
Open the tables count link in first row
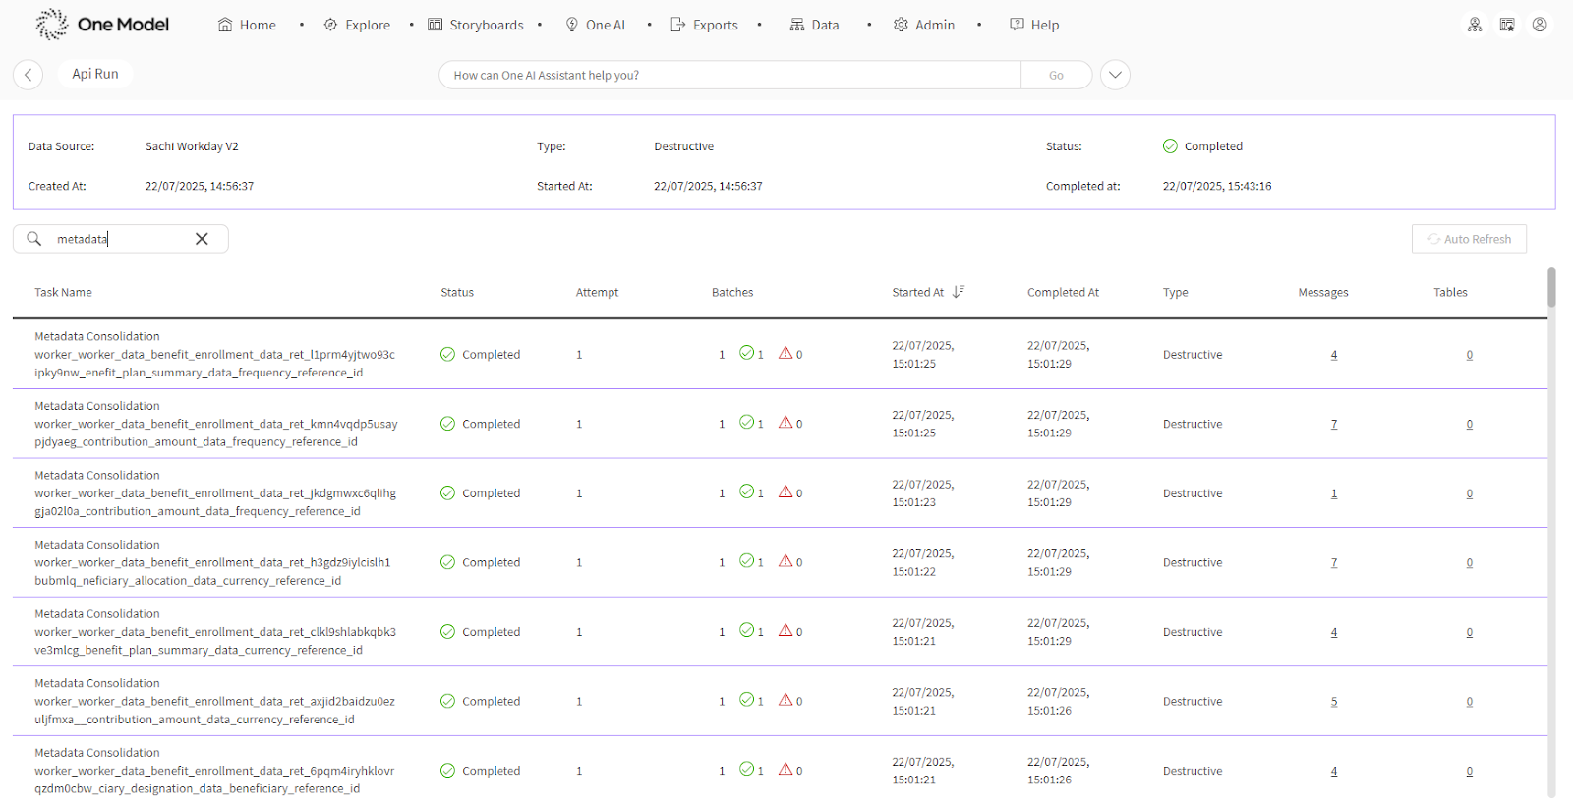point(1470,355)
